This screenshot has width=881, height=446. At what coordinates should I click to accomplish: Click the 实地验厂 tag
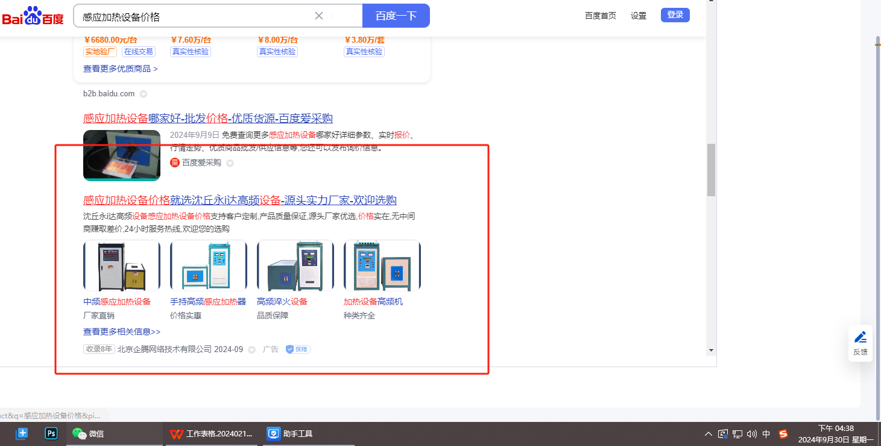[x=100, y=52]
